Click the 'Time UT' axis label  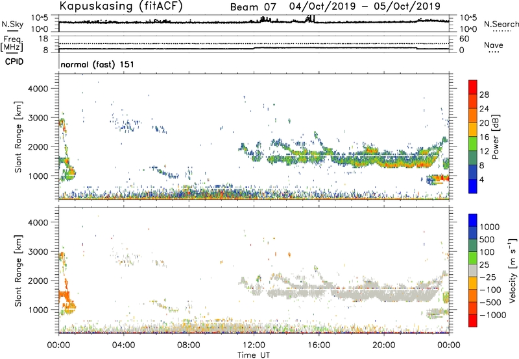pos(254,354)
